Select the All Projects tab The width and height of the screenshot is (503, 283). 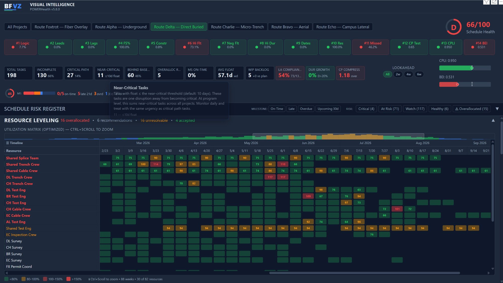coord(17,27)
